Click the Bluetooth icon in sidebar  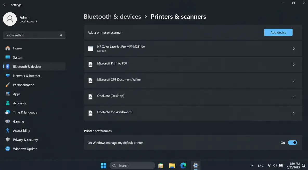click(x=8, y=66)
